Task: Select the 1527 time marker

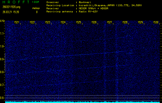Action: pyautogui.click(x=109, y=22)
